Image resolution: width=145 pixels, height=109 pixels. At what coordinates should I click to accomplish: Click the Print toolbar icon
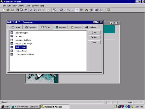[x=17, y=10]
